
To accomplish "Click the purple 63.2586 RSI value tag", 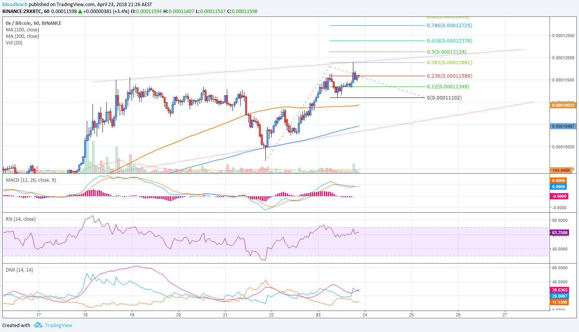I will (559, 232).
